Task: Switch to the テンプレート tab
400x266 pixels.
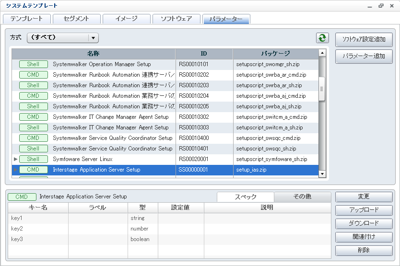Action: (x=26, y=19)
